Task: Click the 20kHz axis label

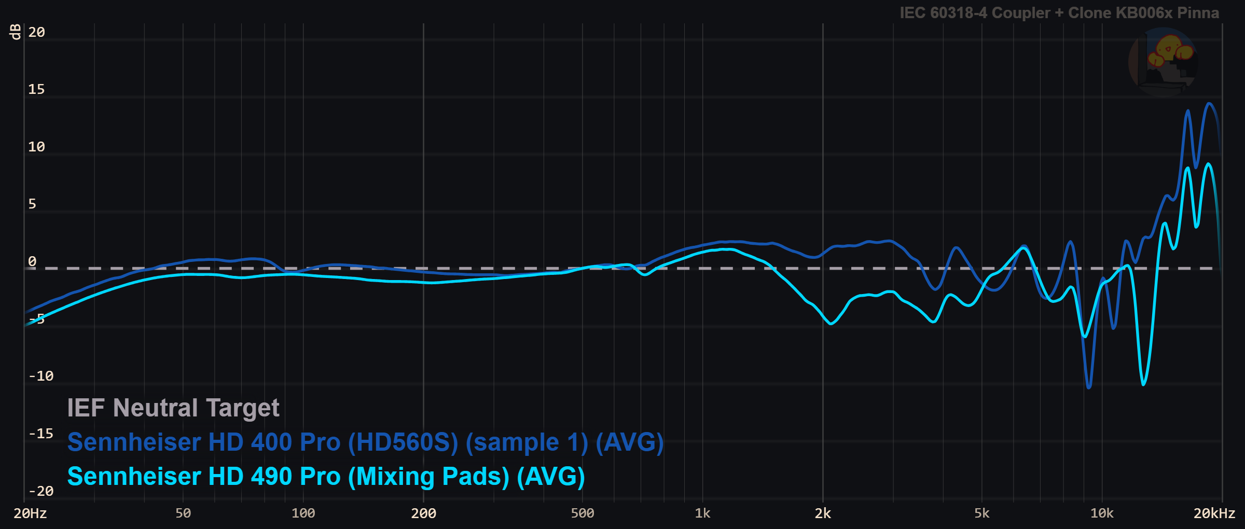Action: pos(1214,513)
